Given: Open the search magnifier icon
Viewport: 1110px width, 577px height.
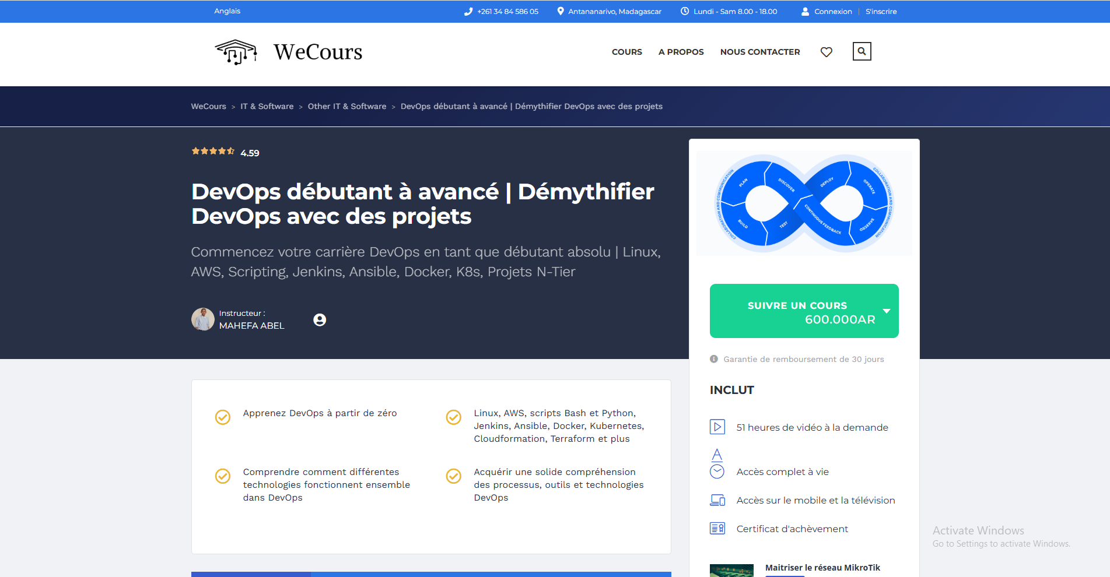Looking at the screenshot, I should (862, 51).
